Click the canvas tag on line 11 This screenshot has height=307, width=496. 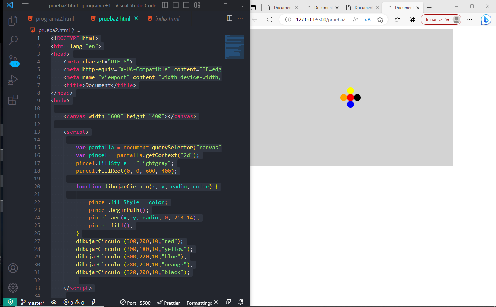(130, 116)
